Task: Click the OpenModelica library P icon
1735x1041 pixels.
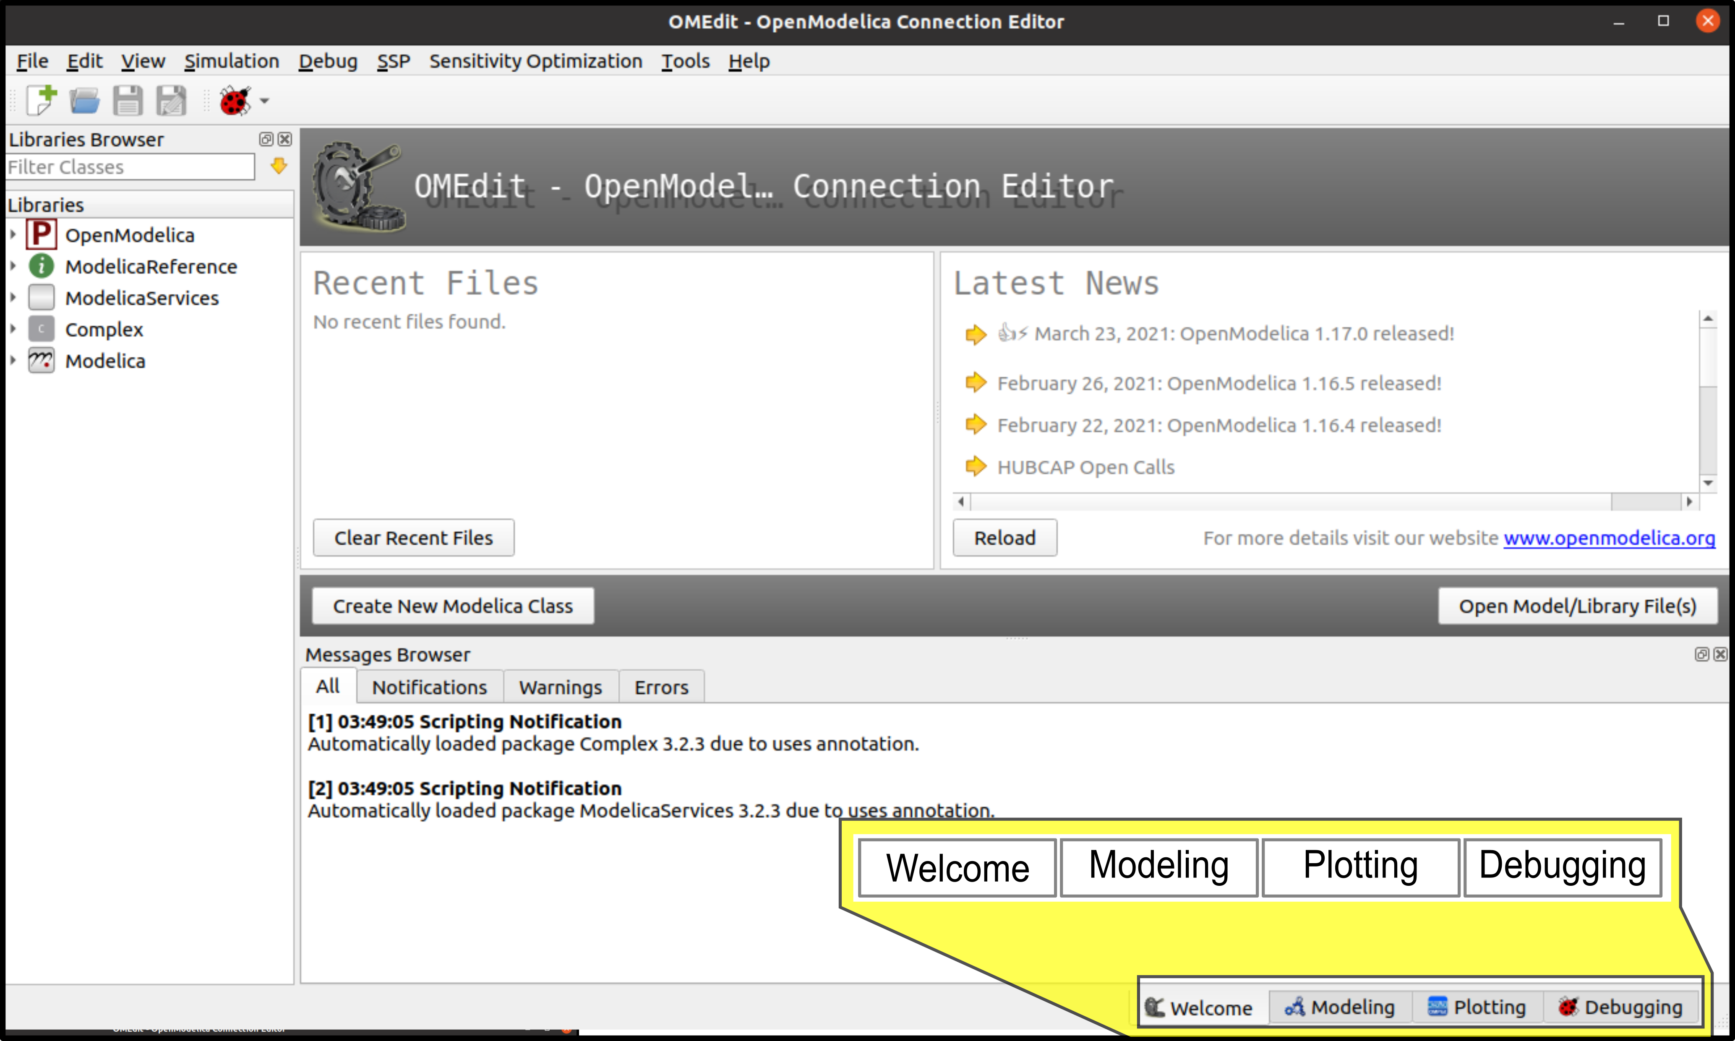Action: [x=42, y=234]
